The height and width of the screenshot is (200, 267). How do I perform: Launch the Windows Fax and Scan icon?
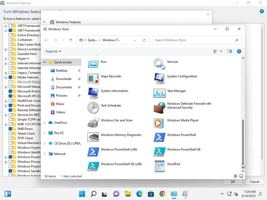coord(93,122)
